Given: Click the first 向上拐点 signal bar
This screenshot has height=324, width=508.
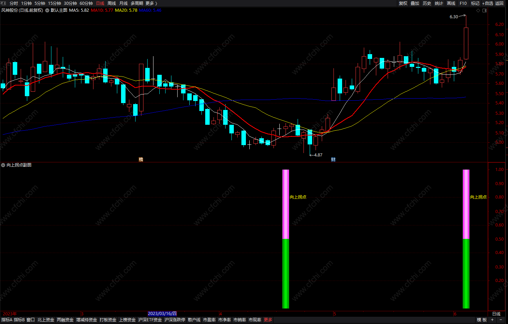Looking at the screenshot, I should [286, 239].
